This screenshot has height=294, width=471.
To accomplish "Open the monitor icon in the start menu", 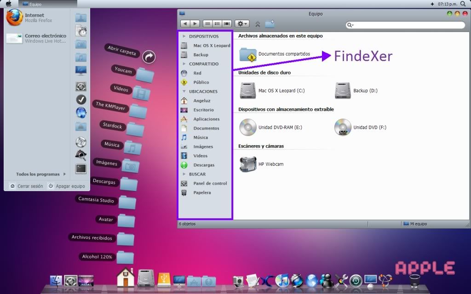I will (81, 70).
